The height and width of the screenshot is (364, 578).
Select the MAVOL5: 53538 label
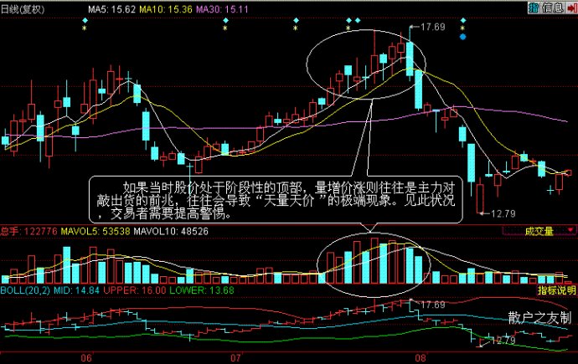pyautogui.click(x=95, y=232)
